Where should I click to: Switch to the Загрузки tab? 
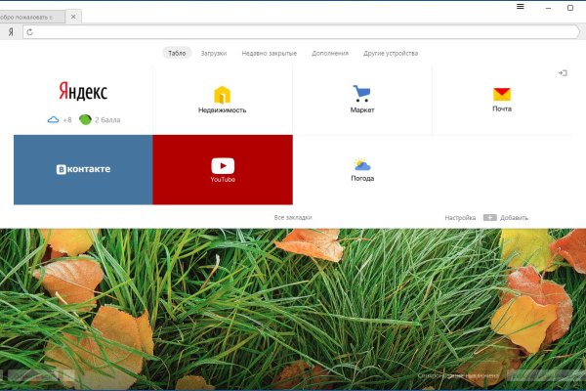click(212, 53)
